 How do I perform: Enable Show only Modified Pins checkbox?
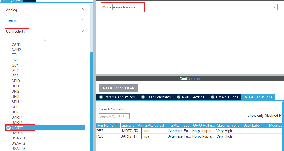(x=244, y=115)
